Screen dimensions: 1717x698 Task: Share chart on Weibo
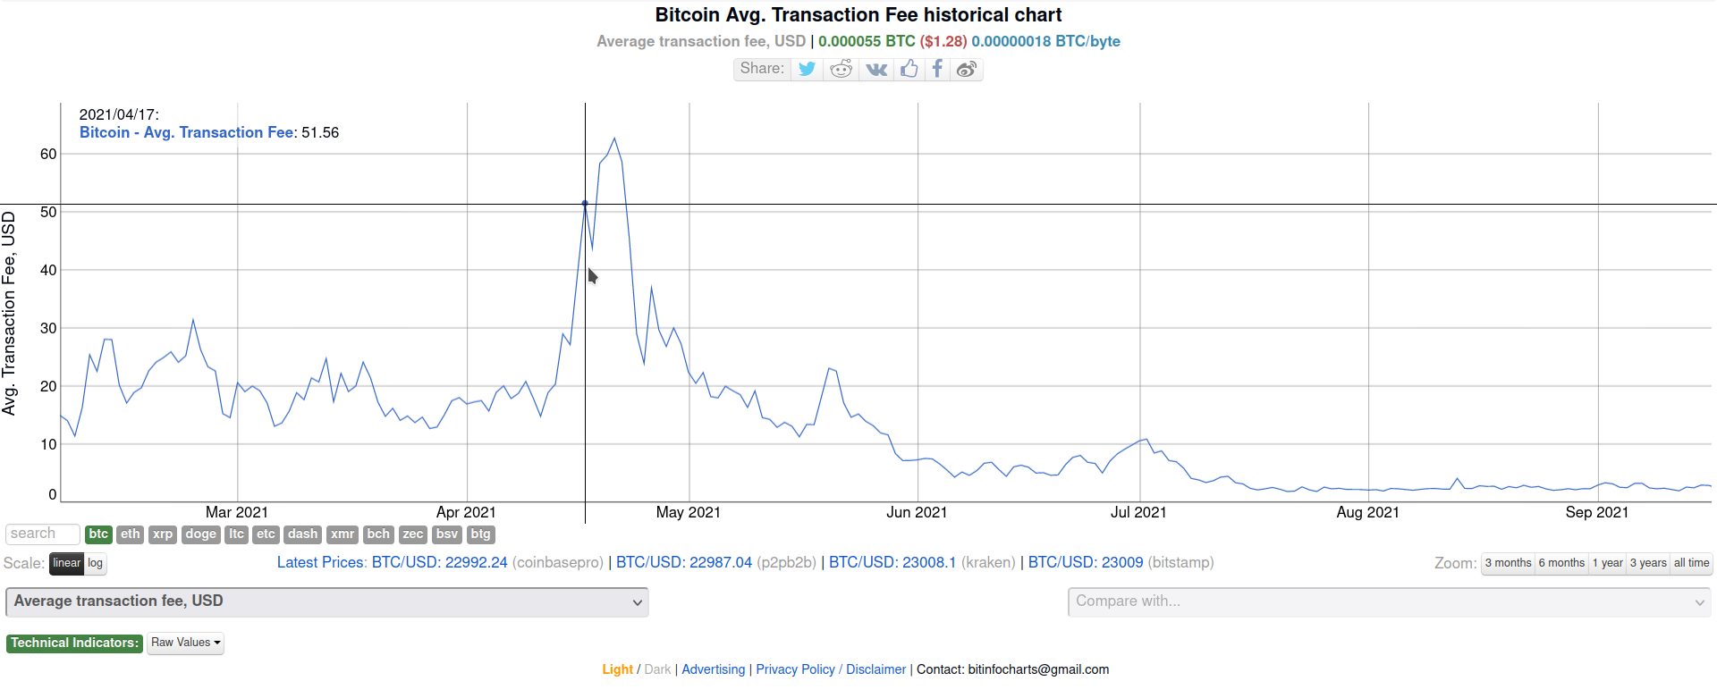click(x=966, y=69)
